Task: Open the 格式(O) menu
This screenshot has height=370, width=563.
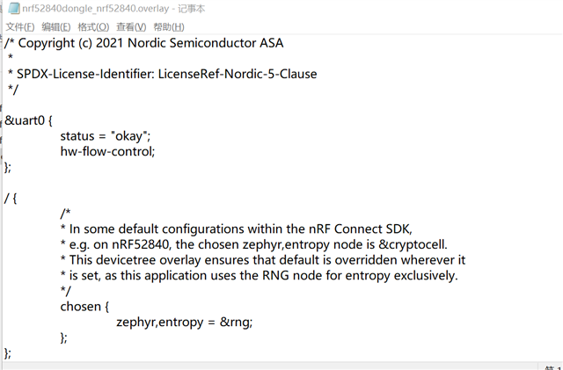Action: (93, 27)
